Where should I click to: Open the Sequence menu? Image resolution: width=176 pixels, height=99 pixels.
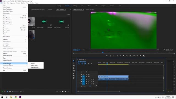click(12, 3)
